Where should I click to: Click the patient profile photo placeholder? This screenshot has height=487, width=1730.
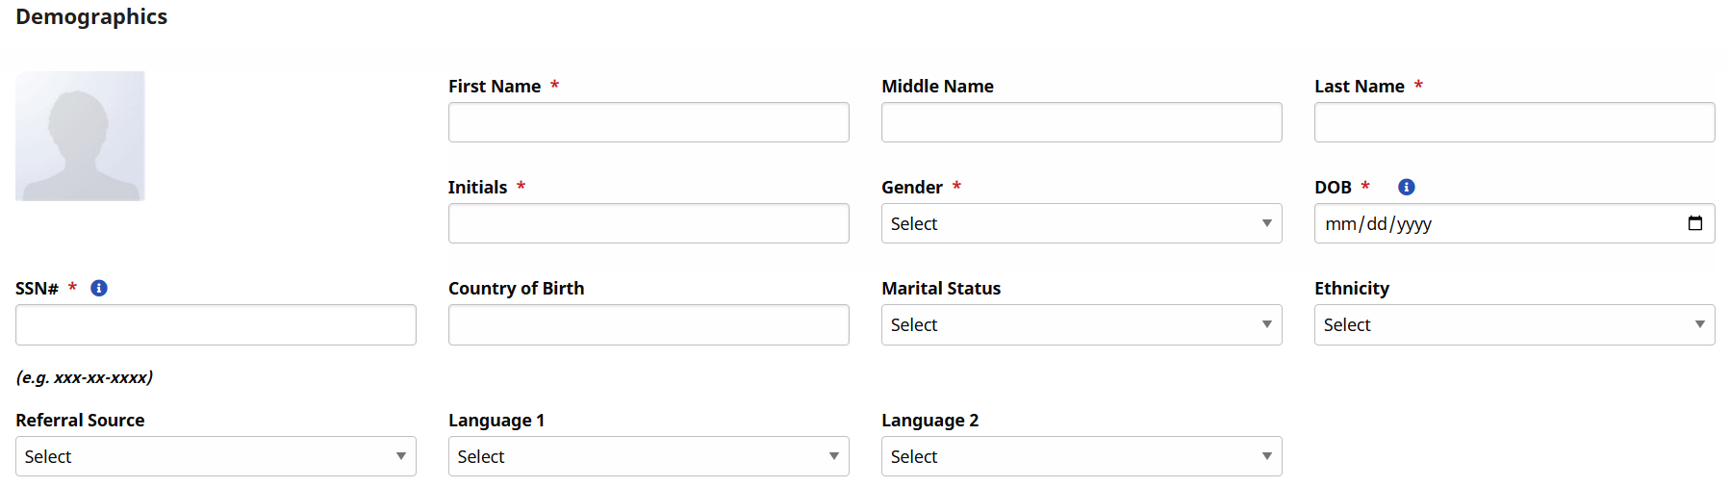80,136
